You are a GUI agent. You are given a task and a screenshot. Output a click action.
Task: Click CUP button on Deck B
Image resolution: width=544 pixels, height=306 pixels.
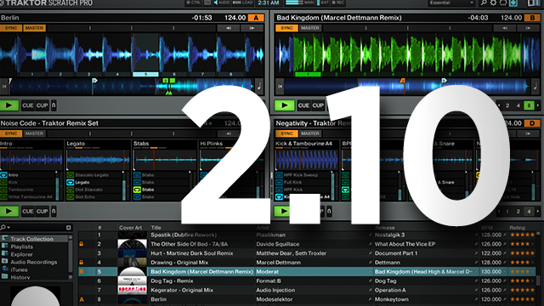tap(318, 105)
